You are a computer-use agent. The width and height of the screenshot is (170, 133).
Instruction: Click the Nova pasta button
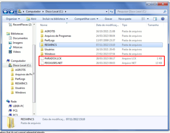point(125,19)
